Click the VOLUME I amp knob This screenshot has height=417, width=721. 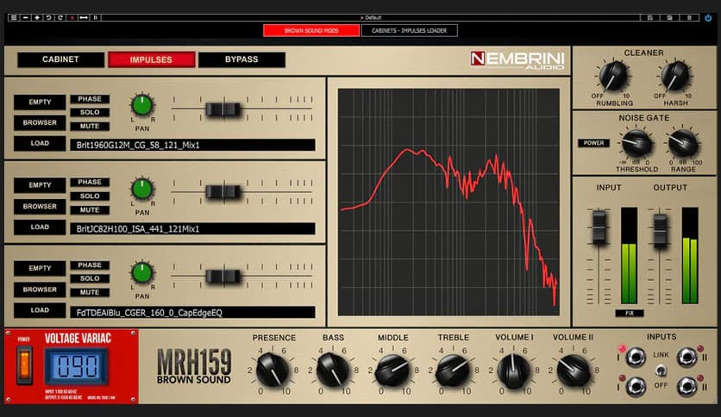[513, 370]
